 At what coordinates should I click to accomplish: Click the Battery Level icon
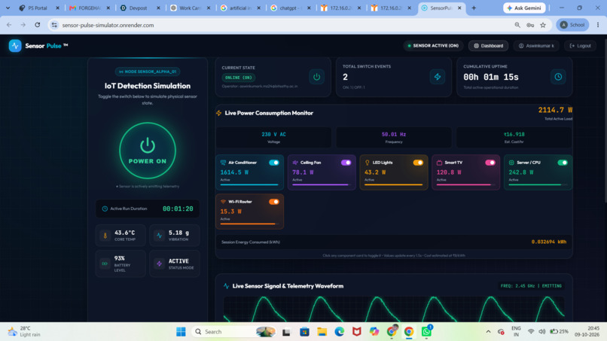(x=105, y=263)
